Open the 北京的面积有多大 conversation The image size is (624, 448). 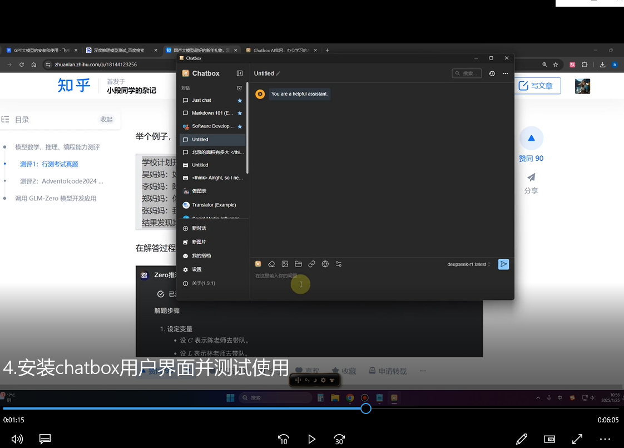pos(212,152)
